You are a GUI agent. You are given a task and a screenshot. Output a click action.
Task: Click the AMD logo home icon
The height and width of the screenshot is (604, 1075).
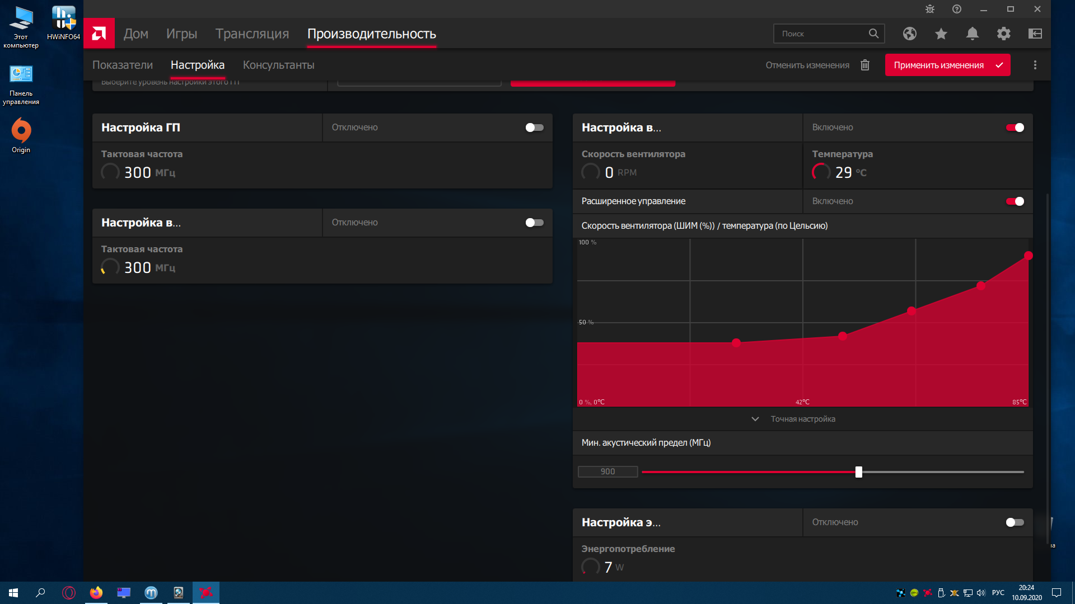click(99, 34)
